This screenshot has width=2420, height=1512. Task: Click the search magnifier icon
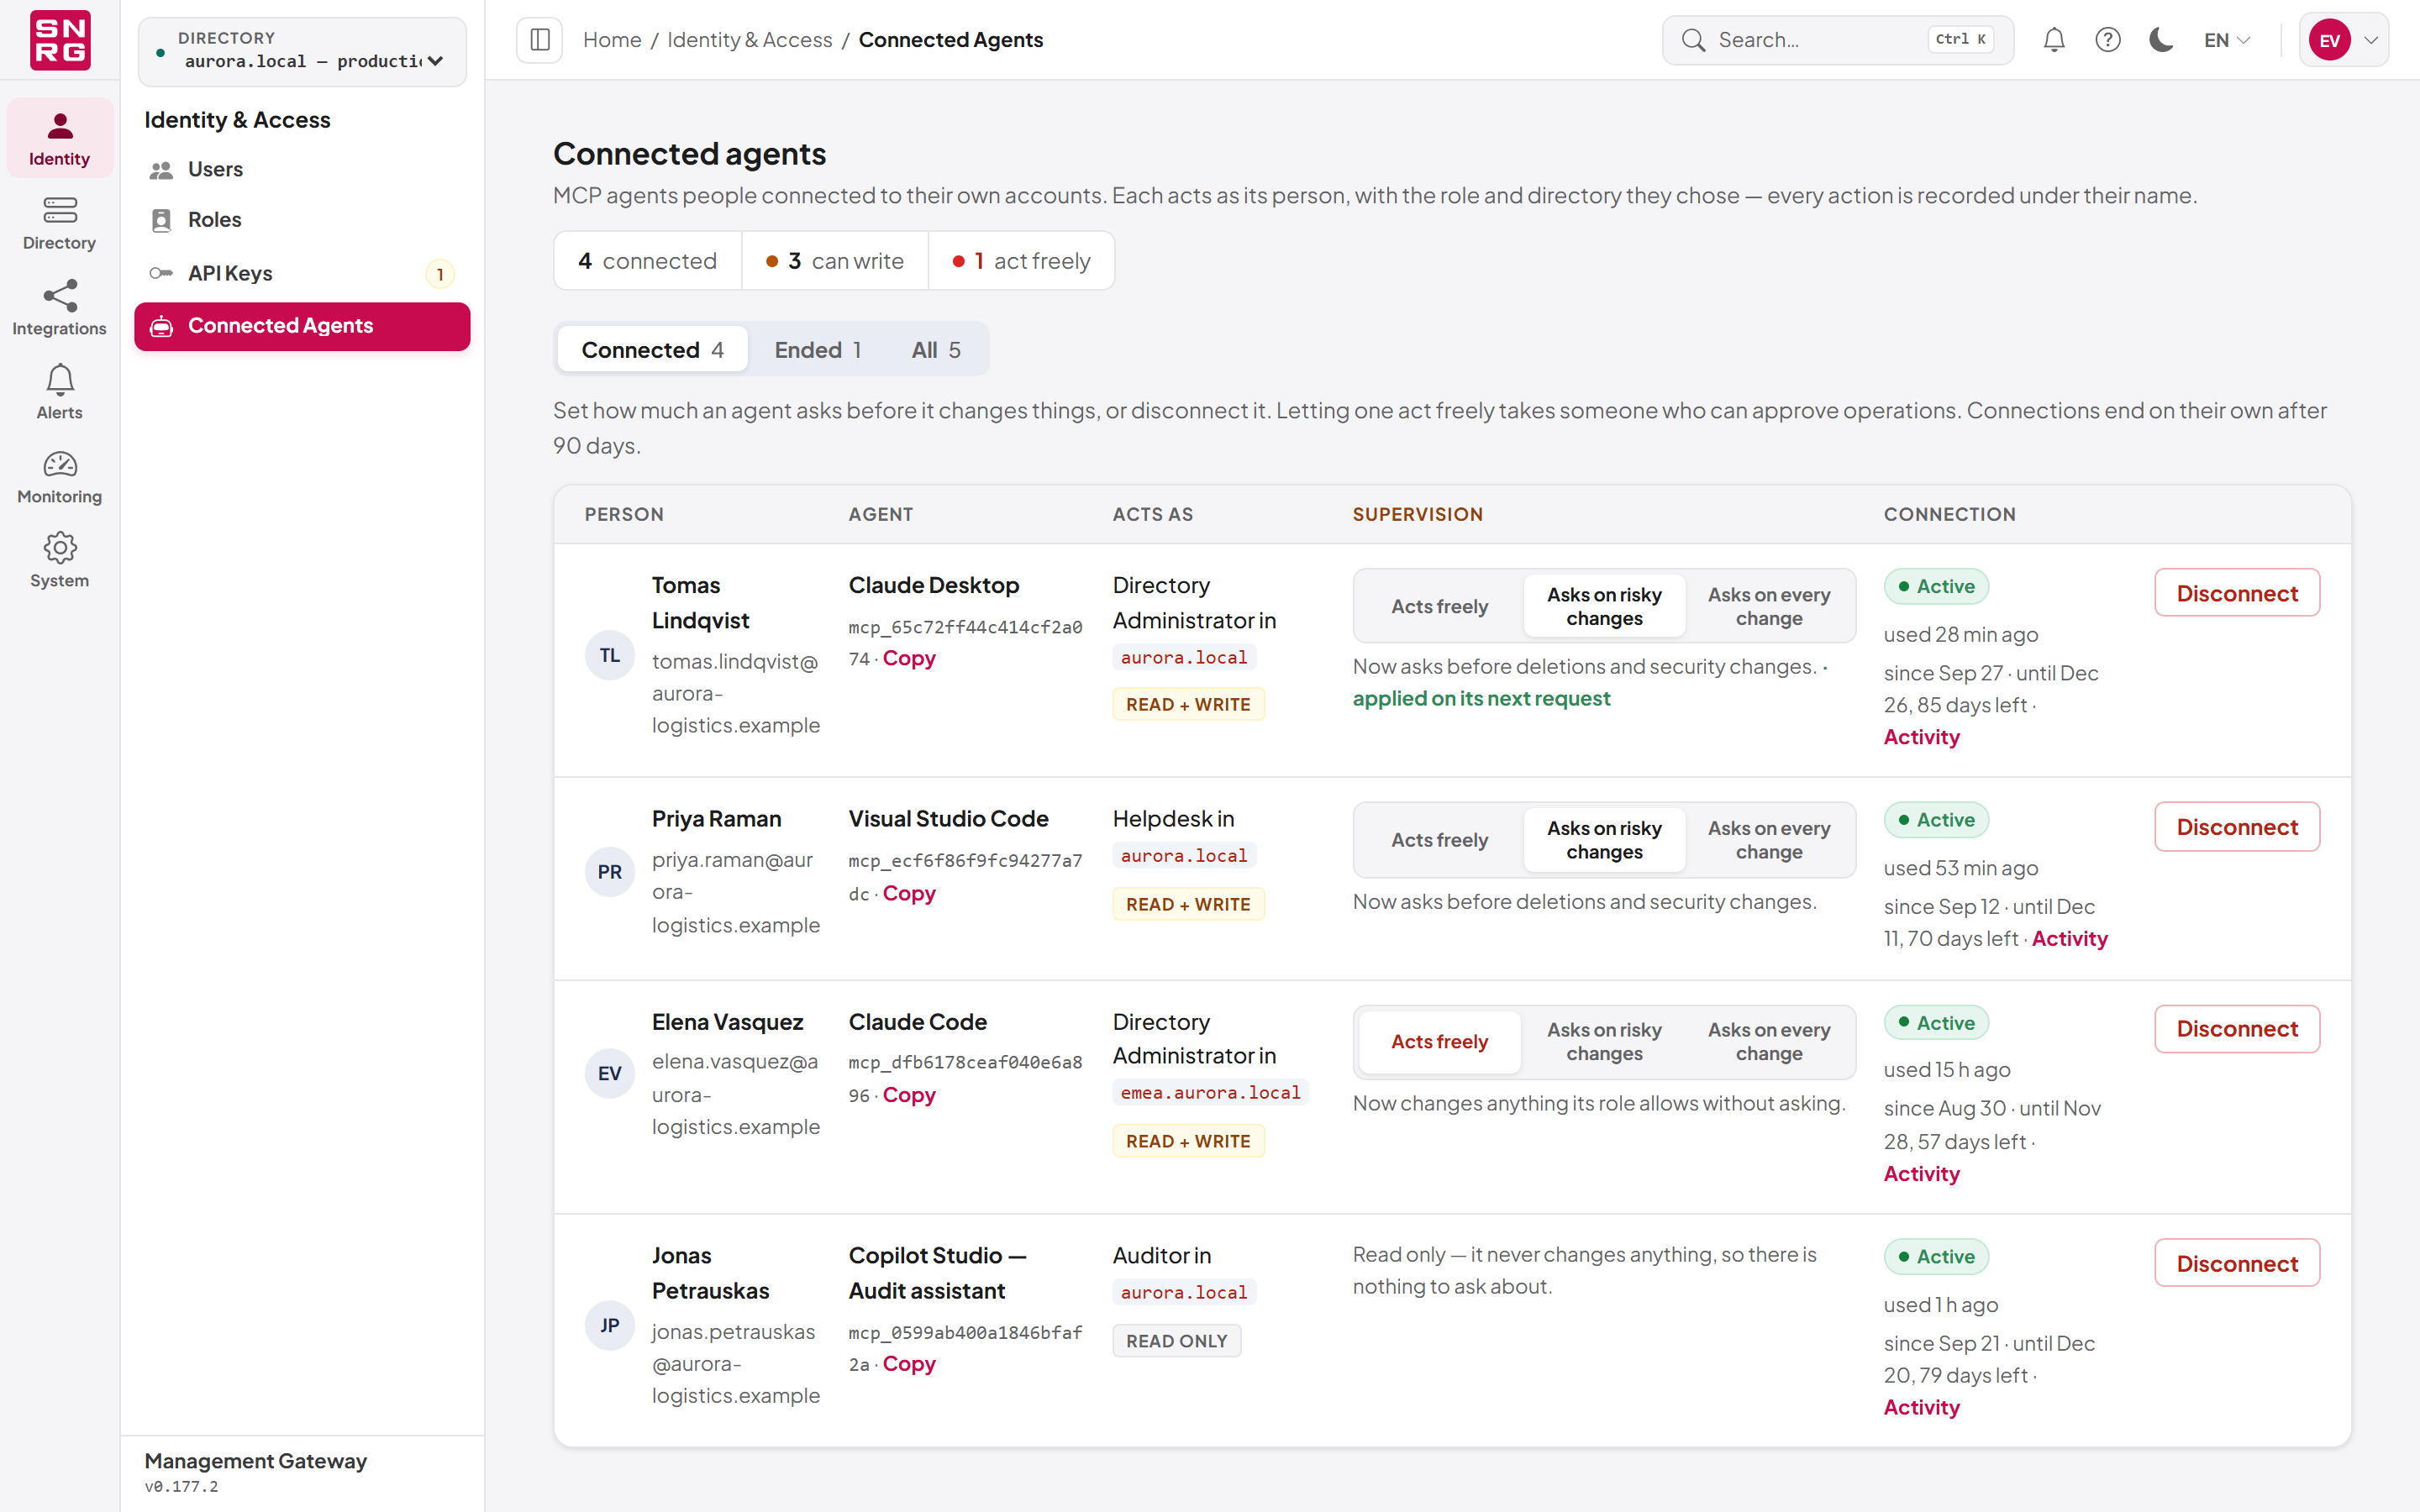point(1692,40)
